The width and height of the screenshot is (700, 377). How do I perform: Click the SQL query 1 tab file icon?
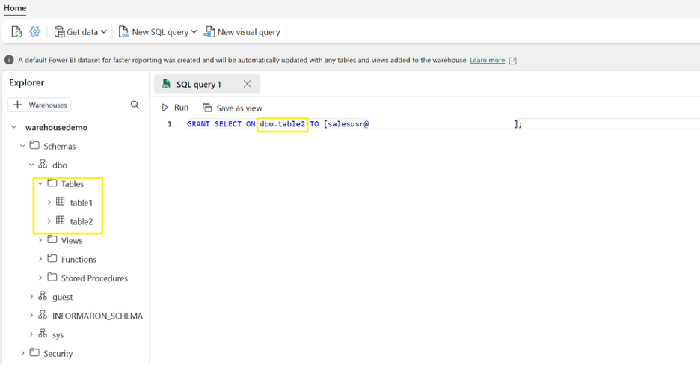(x=166, y=84)
